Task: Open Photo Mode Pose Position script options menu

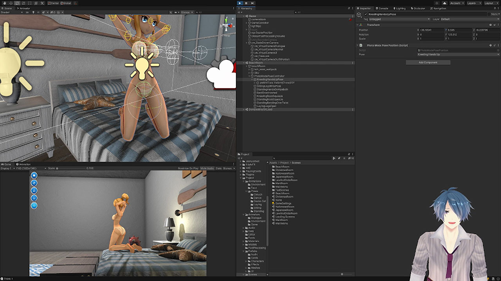Action: click(x=498, y=45)
